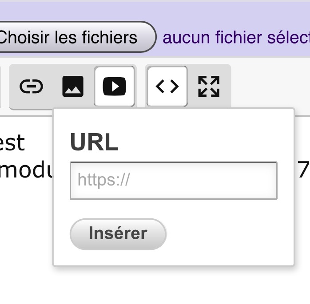Click the insert link icon
This screenshot has width=310, height=304.
(x=32, y=87)
